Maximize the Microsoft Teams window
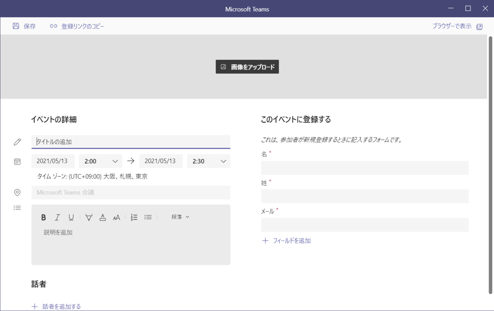This screenshot has height=311, width=494. click(x=468, y=9)
